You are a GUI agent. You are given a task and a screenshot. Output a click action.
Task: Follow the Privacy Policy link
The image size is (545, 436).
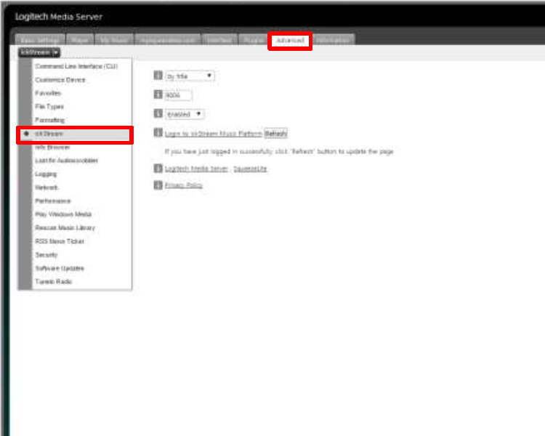pos(184,185)
